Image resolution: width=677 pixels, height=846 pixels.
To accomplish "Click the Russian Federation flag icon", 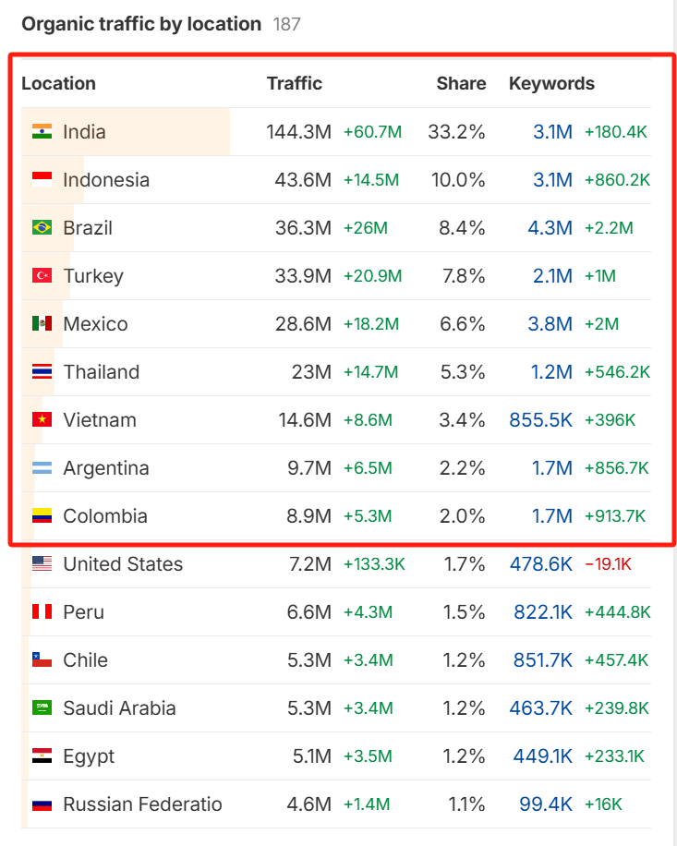I will (x=42, y=804).
